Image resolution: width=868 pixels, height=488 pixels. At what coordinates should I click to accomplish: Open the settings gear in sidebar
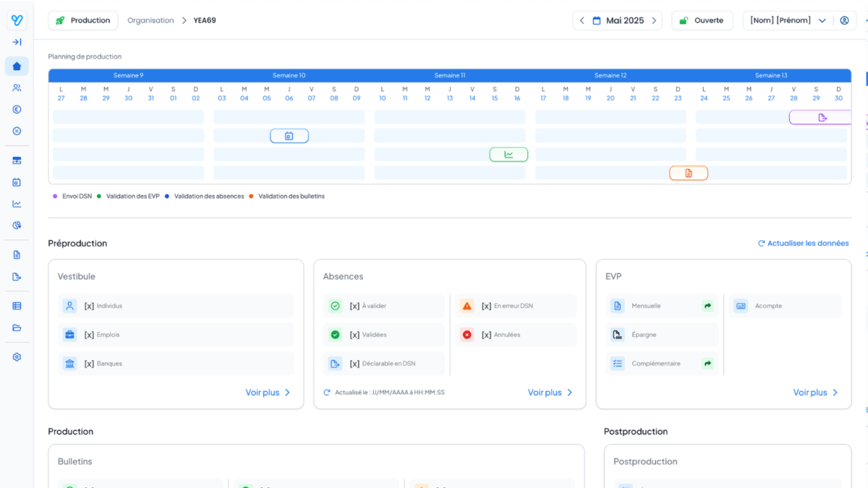(x=17, y=357)
